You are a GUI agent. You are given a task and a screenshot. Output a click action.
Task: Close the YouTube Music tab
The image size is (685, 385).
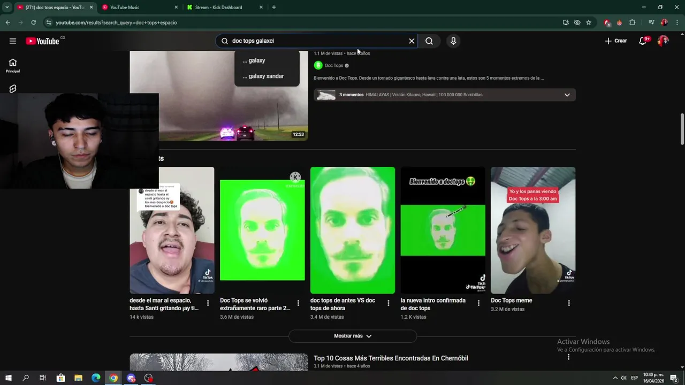[176, 7]
